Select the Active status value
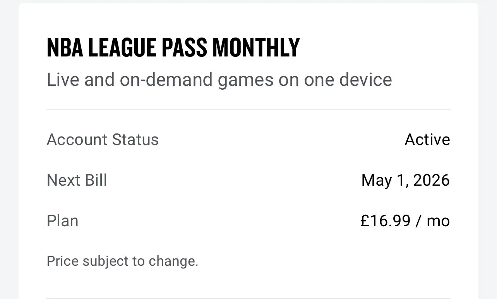Image resolution: width=497 pixels, height=299 pixels. point(427,140)
